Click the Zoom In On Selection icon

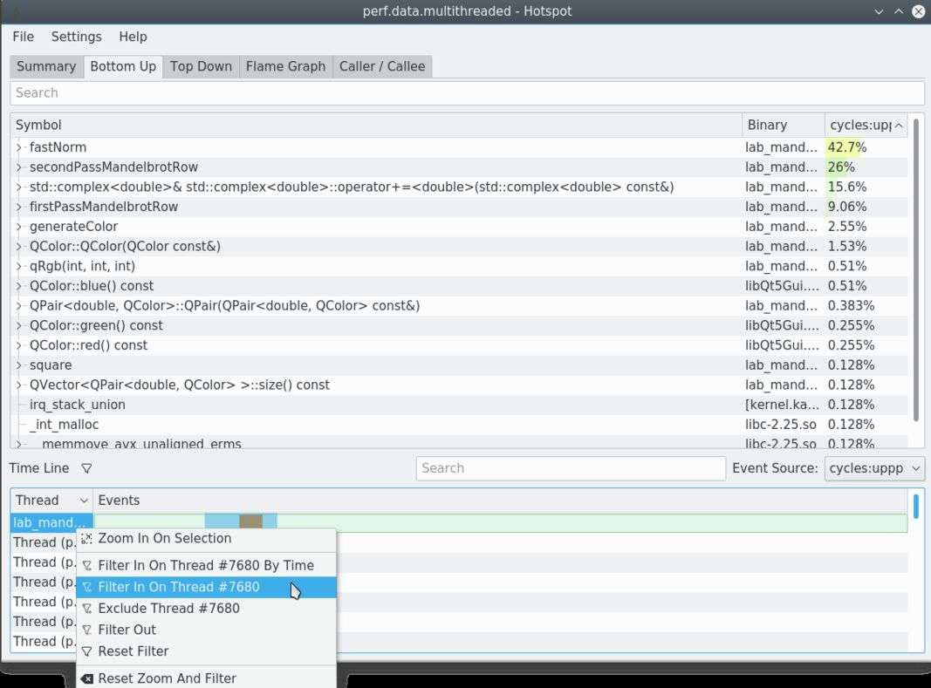(86, 538)
